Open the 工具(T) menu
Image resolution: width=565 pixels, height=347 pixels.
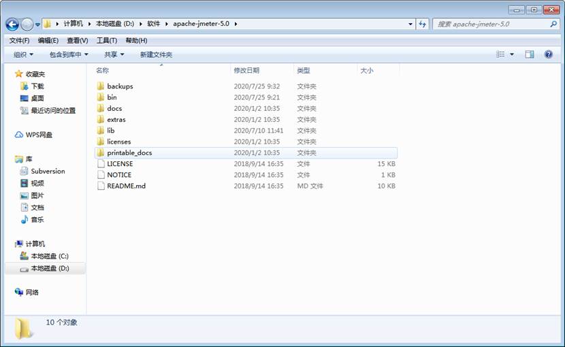pos(107,40)
